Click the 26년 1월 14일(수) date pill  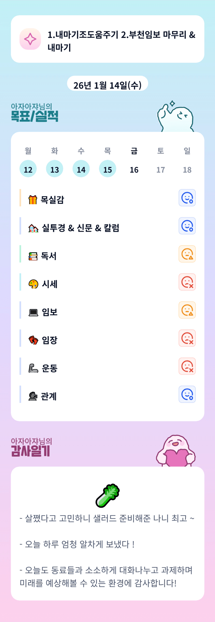107,85
